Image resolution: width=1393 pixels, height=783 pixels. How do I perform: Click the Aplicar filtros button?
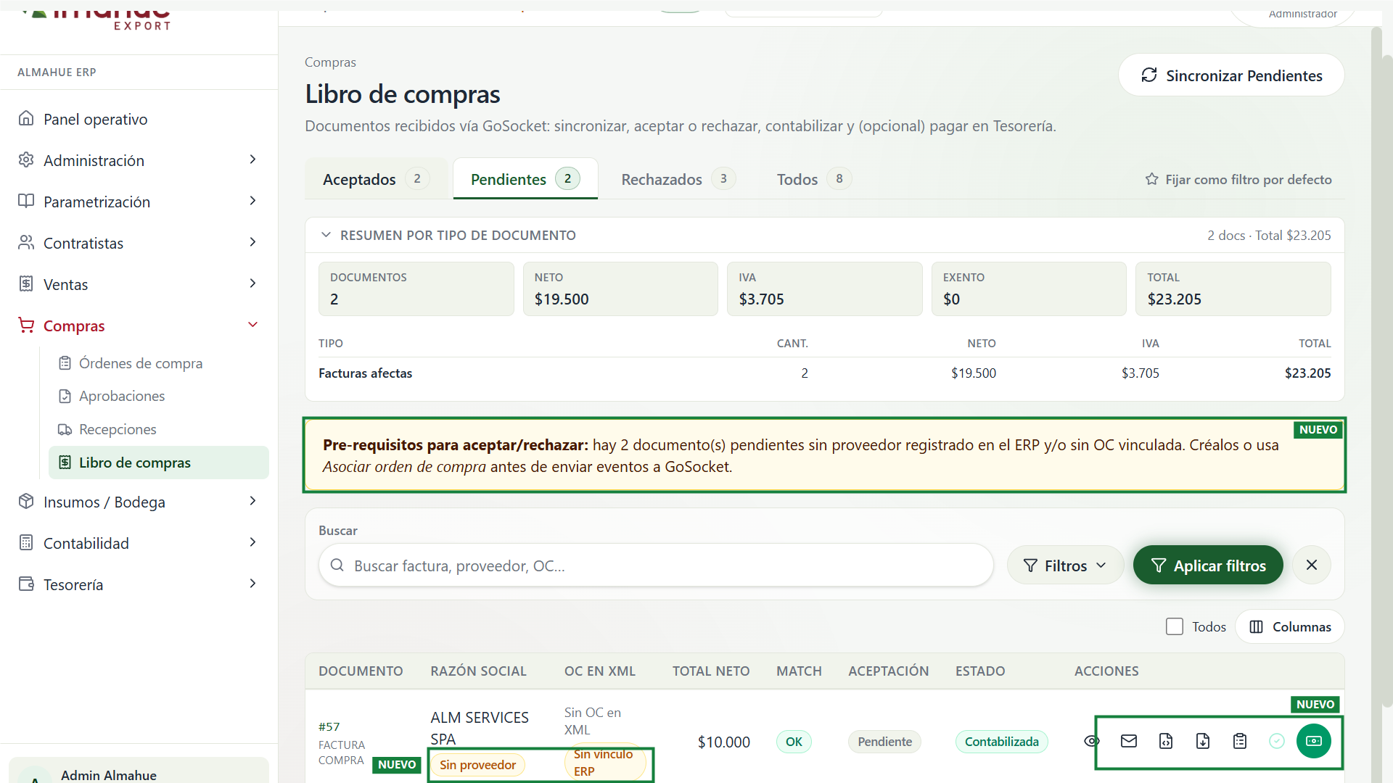coord(1208,565)
